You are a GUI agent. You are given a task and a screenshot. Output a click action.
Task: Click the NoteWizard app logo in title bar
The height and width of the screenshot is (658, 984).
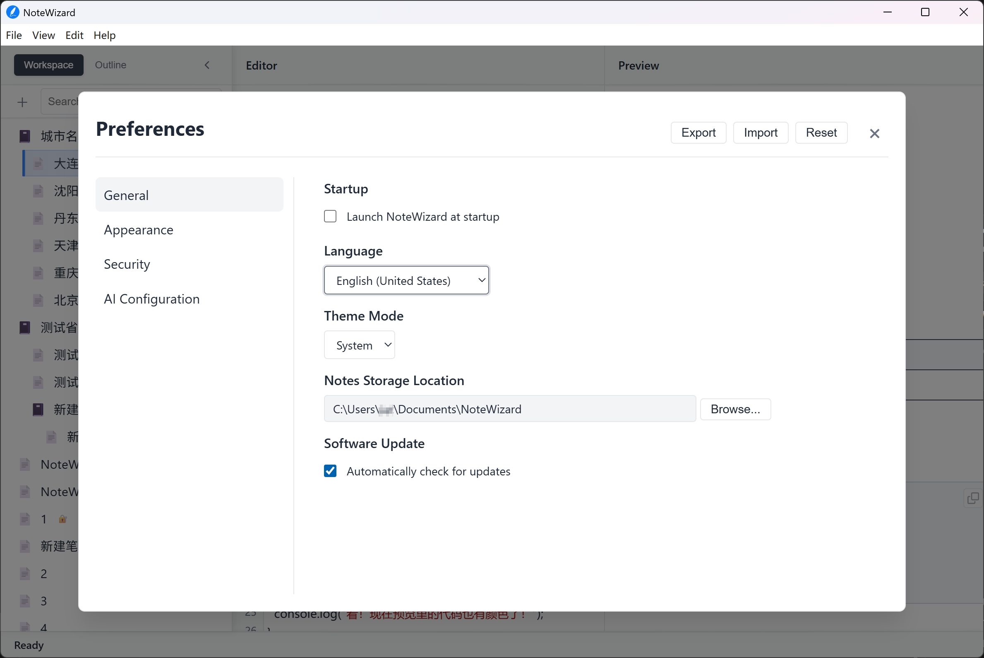coord(13,12)
